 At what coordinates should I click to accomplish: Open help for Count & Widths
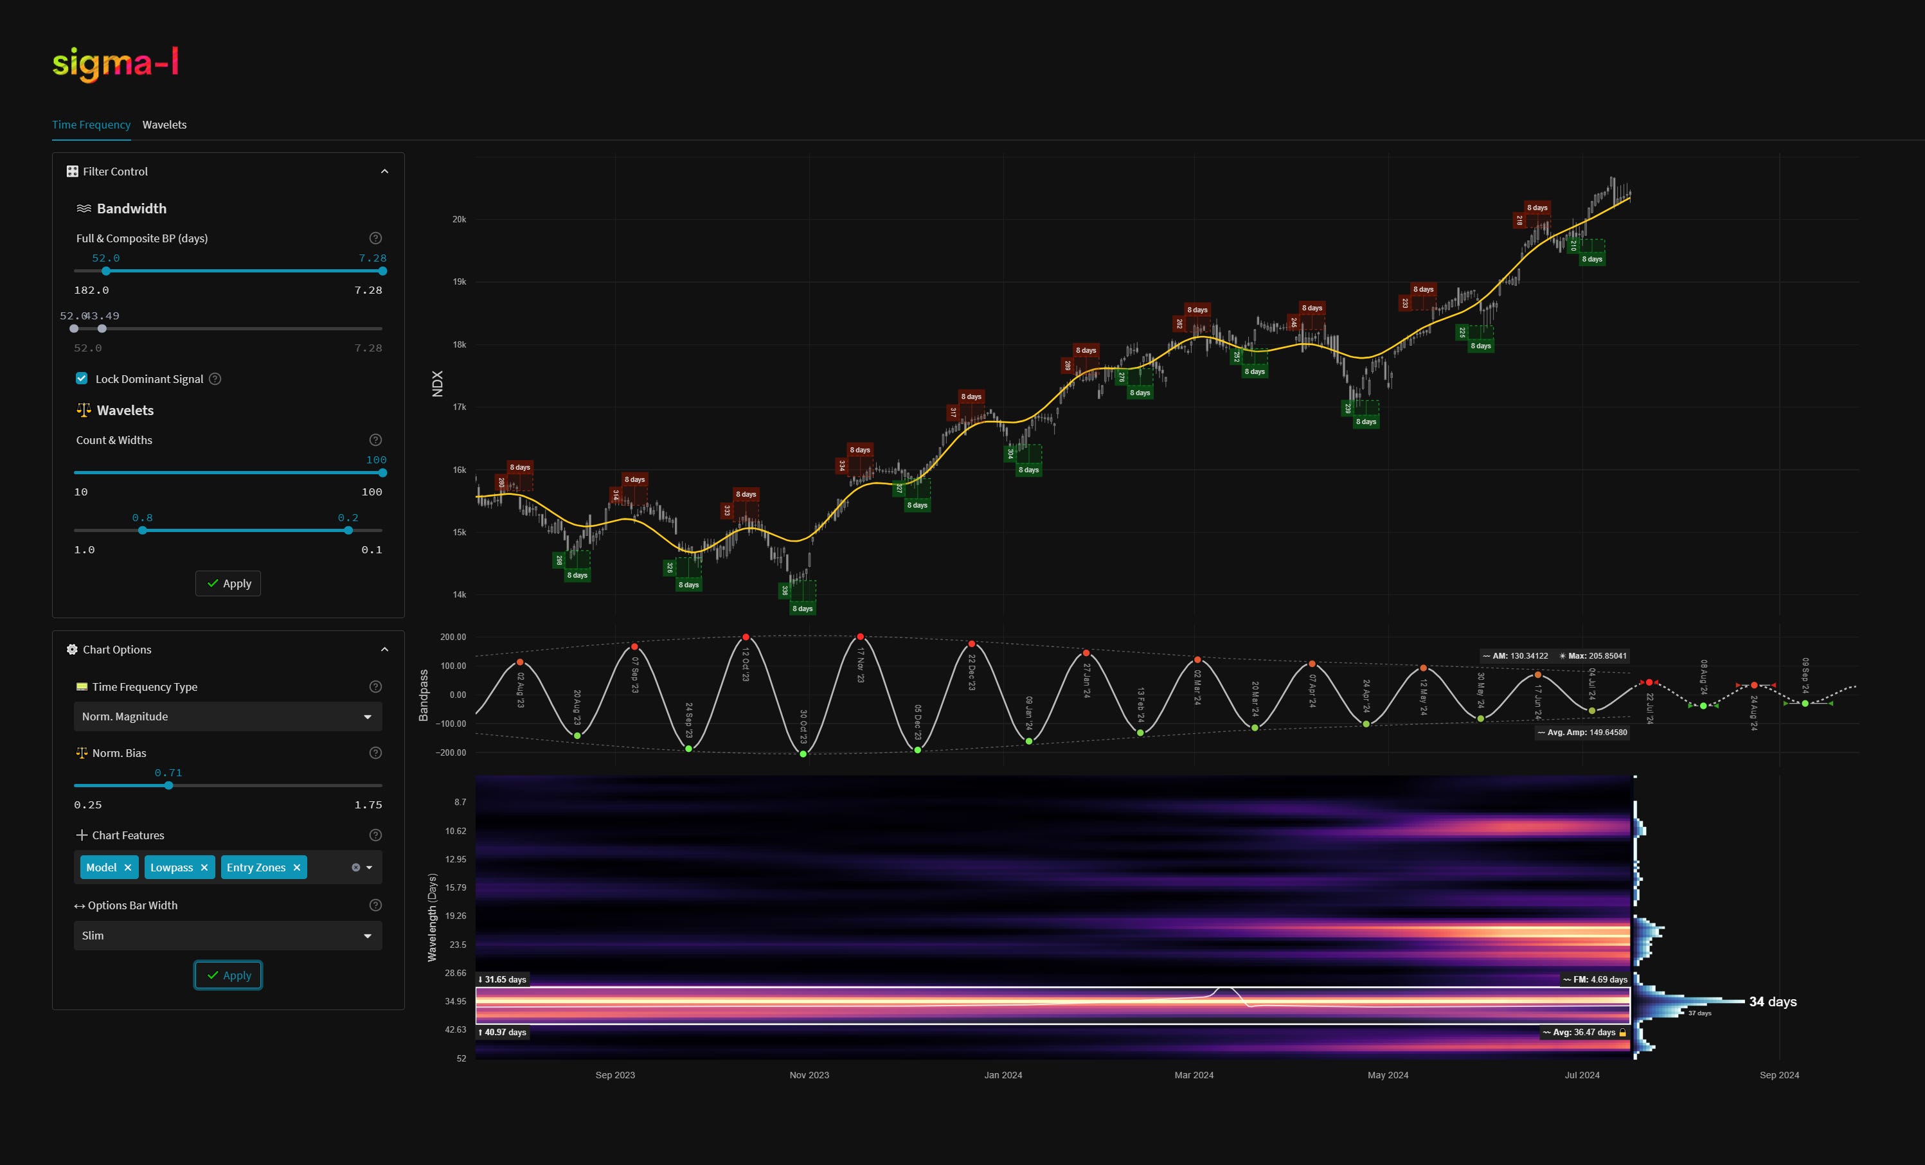(x=375, y=439)
